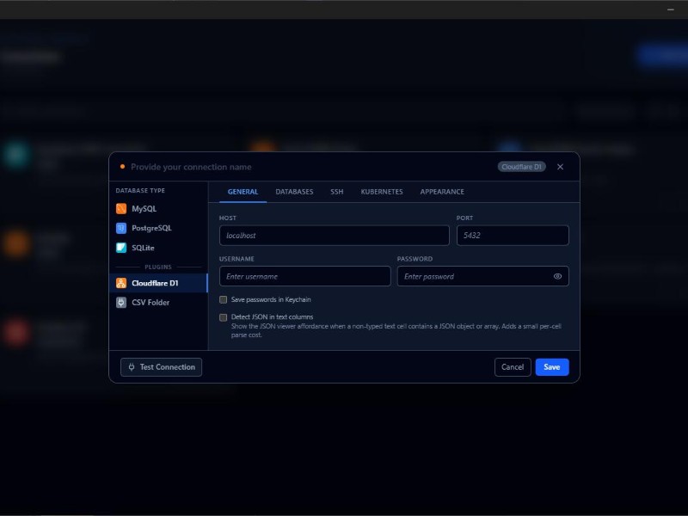Cancel the new connection dialog
This screenshot has width=688, height=516.
pos(513,367)
